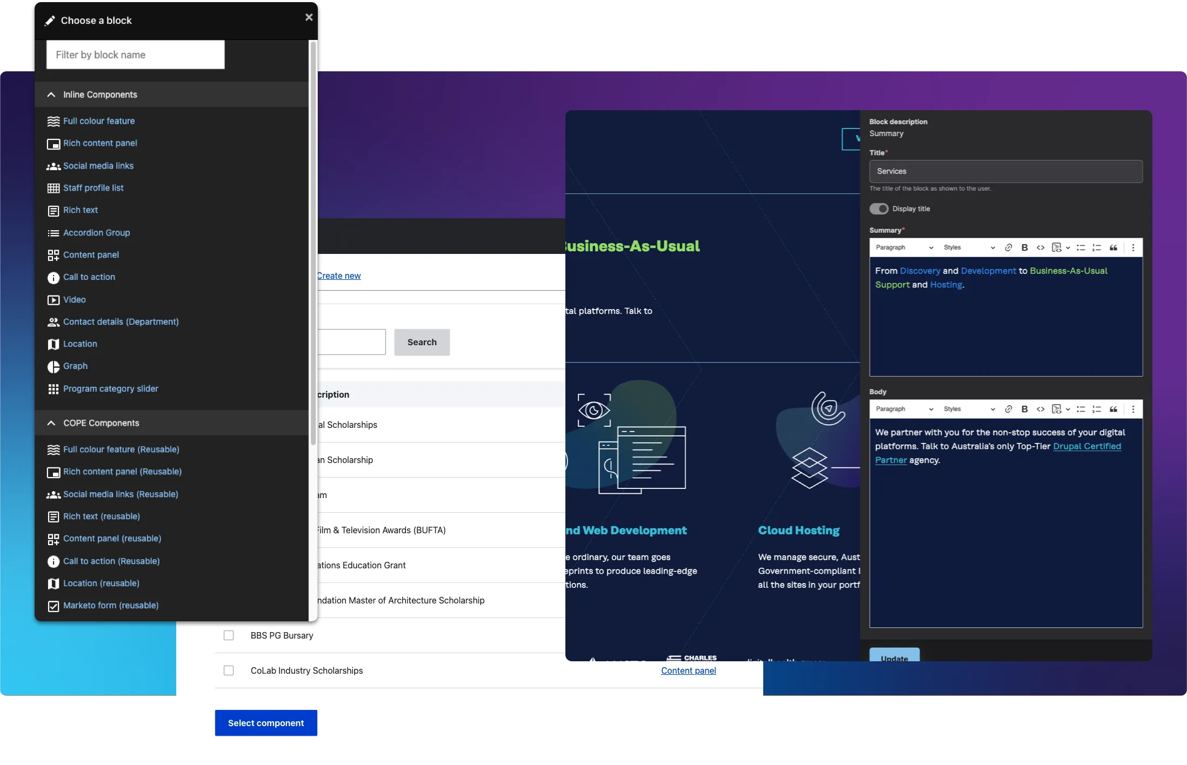This screenshot has height=765, width=1187.
Task: Add the Program category slider block
Action: 111,389
